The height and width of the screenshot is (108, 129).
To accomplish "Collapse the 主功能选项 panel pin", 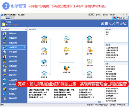I will 26,29.
